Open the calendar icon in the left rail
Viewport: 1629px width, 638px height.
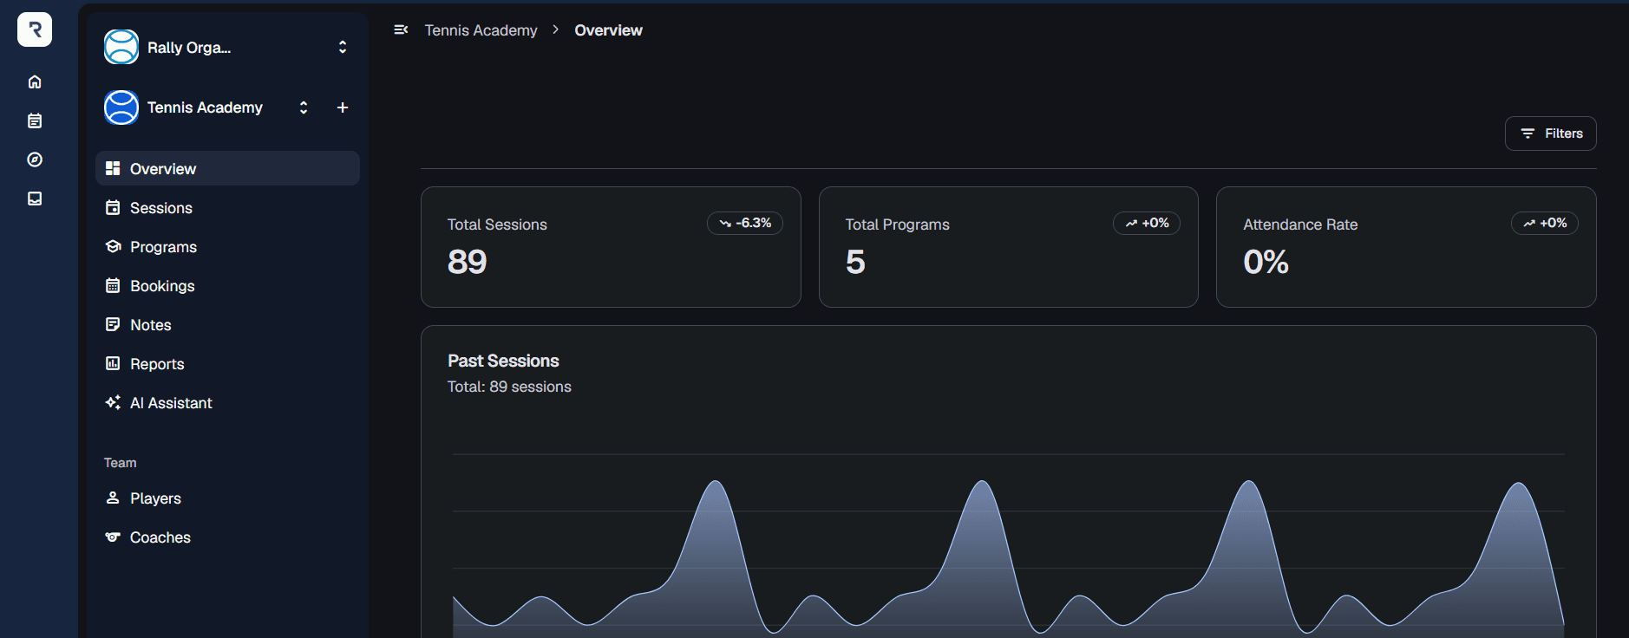35,120
